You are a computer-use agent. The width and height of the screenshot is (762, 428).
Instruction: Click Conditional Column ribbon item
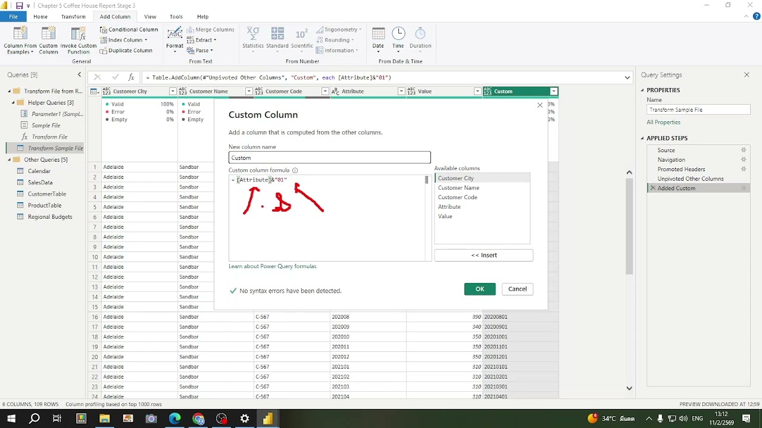tap(129, 29)
